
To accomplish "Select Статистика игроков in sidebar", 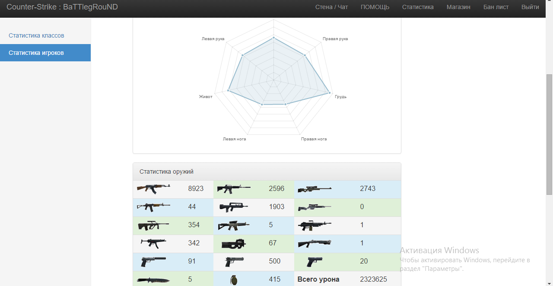I will [x=45, y=53].
